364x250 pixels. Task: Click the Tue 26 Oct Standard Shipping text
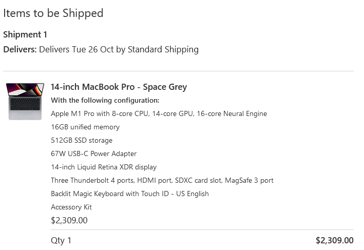pos(119,50)
